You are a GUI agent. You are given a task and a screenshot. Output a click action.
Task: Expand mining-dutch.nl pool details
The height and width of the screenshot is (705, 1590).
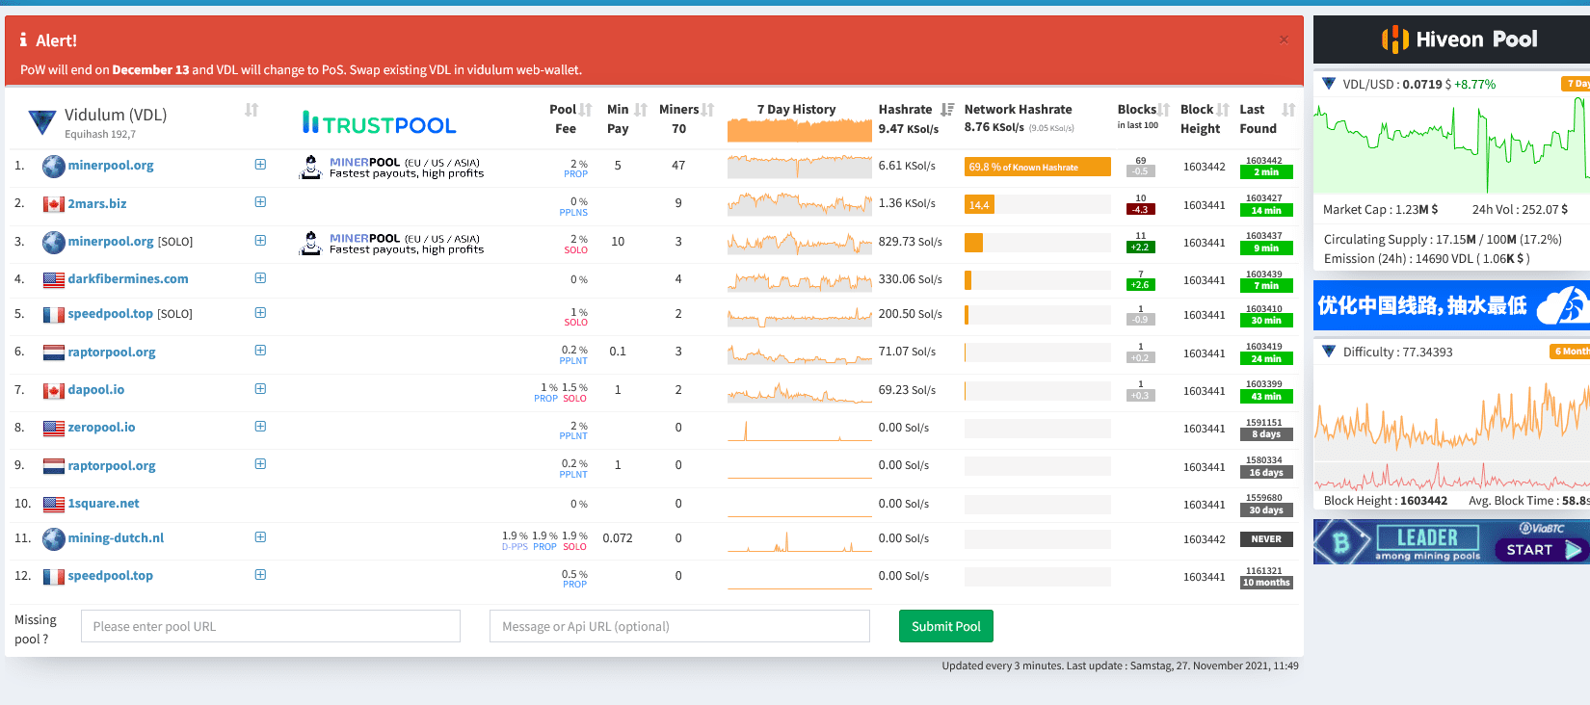click(x=260, y=537)
